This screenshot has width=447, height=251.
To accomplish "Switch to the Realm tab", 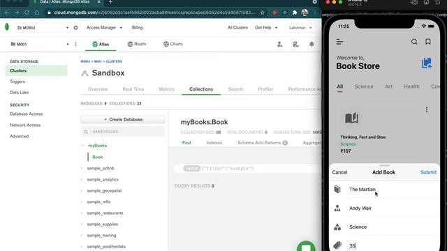I will pos(137,44).
